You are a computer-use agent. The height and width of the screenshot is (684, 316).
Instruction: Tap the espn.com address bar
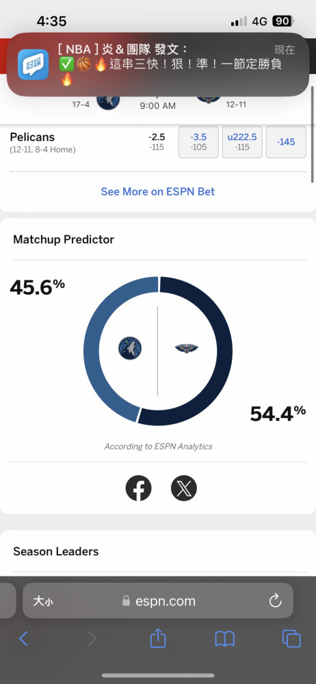158,601
